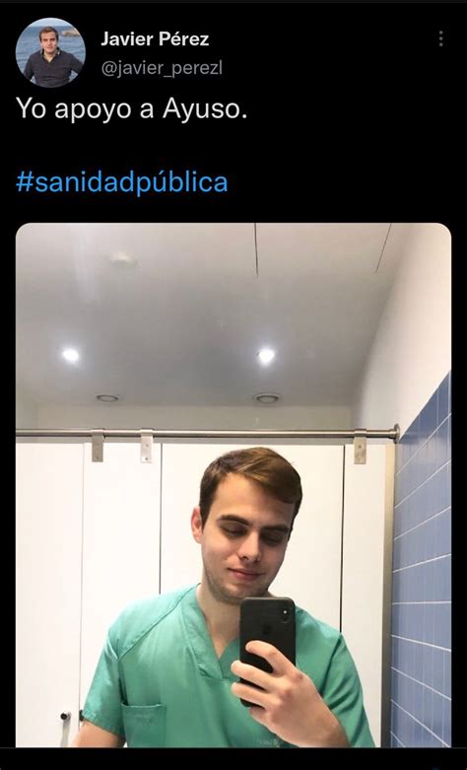Open the @javier_perezl handle
467x770 pixels.
point(162,69)
